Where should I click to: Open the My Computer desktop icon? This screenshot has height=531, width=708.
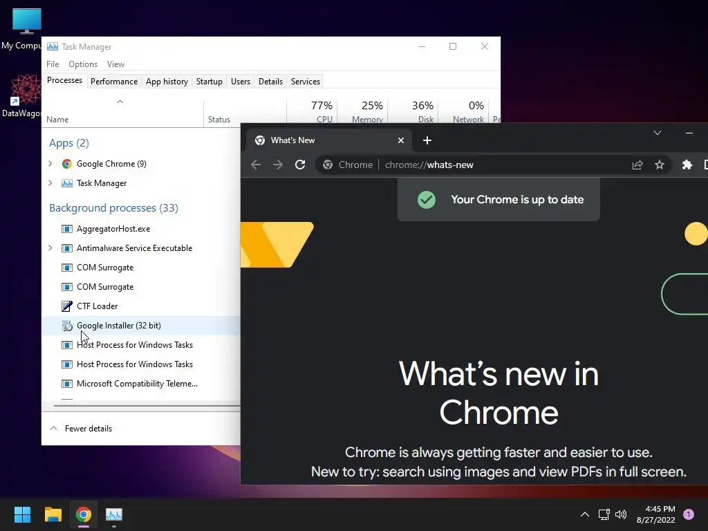click(23, 29)
